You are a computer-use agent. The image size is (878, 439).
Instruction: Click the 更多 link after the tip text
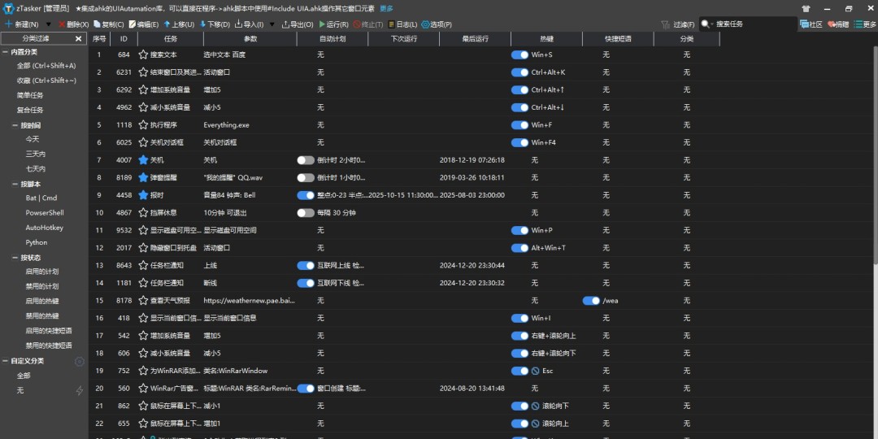pos(386,8)
